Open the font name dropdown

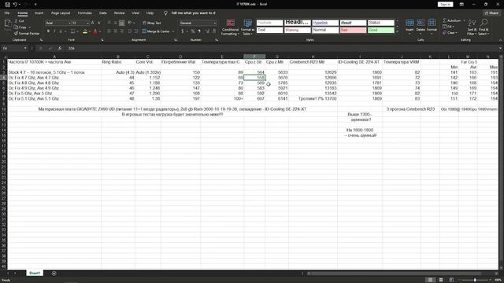click(69, 23)
